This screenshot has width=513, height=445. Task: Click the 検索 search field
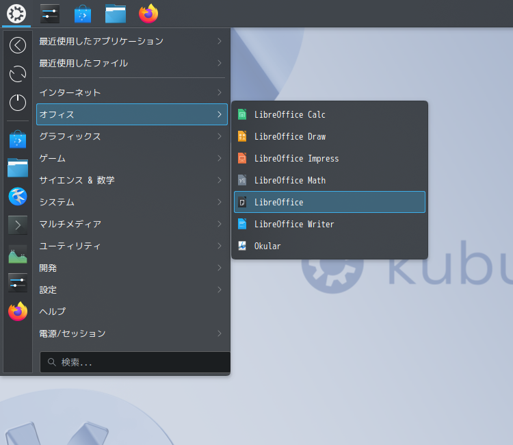(135, 362)
